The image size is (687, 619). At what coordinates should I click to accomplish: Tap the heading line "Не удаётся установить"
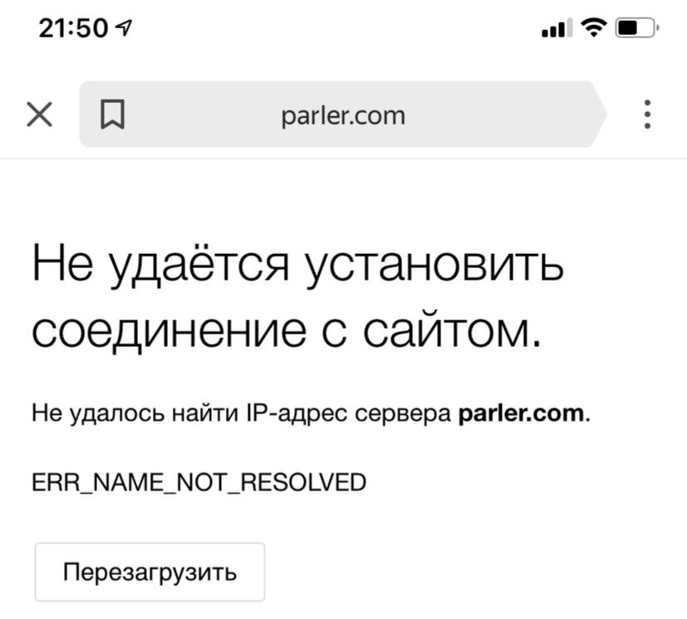tap(298, 266)
